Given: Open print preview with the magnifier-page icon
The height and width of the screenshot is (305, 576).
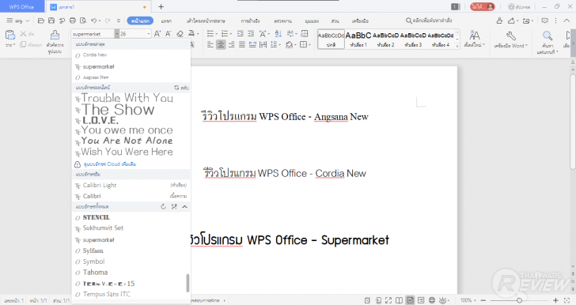Looking at the screenshot, I should tap(83, 21).
